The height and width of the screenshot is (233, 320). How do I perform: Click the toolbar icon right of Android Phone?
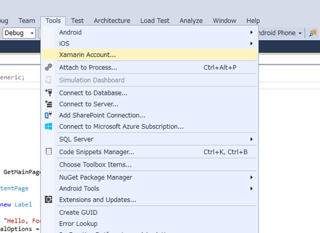coord(313,33)
